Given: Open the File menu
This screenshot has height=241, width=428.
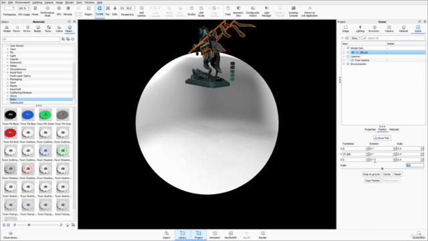Looking at the screenshot, I should point(3,3).
